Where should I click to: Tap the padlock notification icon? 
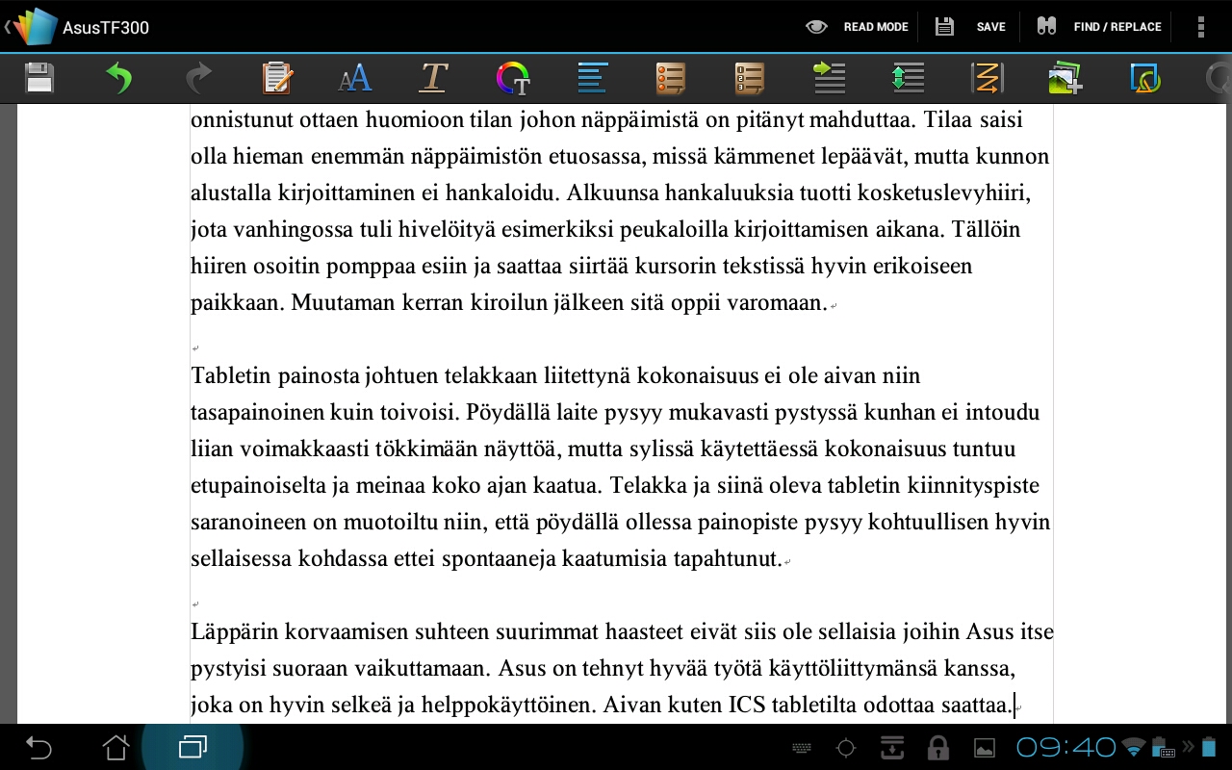click(x=937, y=748)
